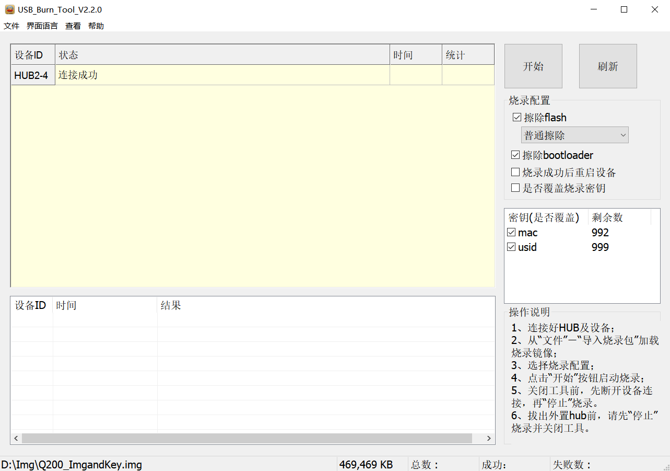
Task: Open the 帮助 (Help) menu
Action: pos(96,25)
